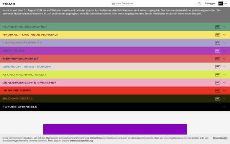
Task: Switch language to DE
Action: (x=221, y=3)
